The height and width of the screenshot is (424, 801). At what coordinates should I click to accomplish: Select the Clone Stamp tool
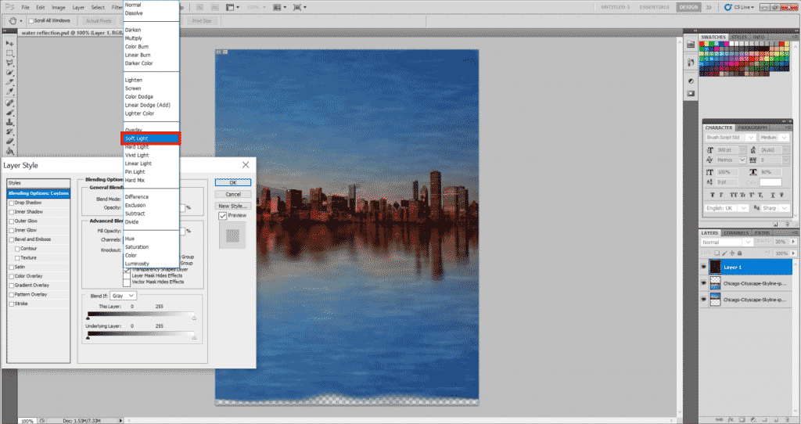point(9,122)
